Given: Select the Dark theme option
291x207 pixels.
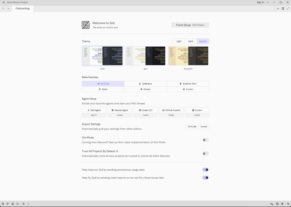Looking at the screenshot, I should coord(191,41).
